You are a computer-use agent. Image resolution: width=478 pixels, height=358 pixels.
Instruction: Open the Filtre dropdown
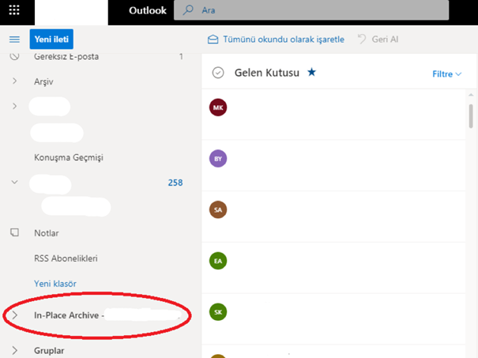pos(446,74)
